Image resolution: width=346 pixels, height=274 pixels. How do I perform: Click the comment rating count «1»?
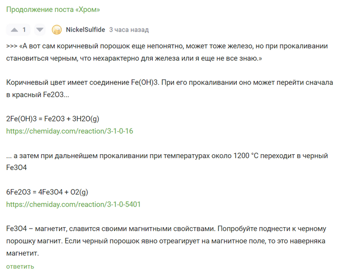(x=24, y=30)
